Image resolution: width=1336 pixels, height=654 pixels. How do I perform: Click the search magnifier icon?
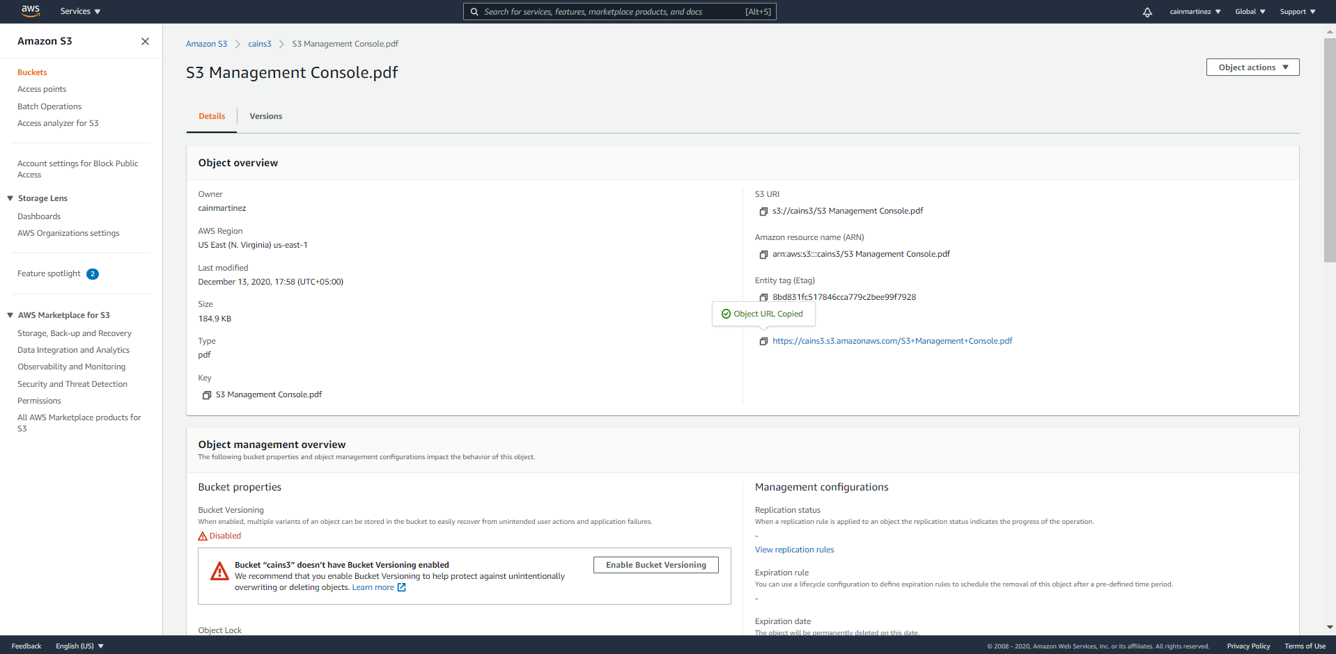pyautogui.click(x=474, y=12)
